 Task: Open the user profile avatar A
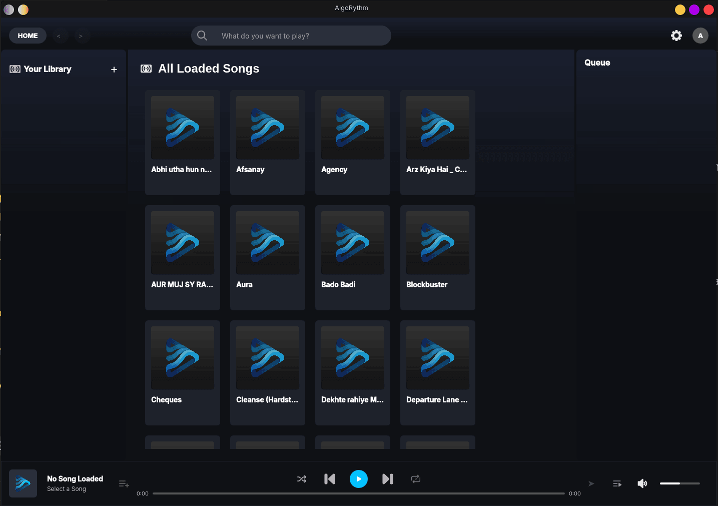point(700,36)
